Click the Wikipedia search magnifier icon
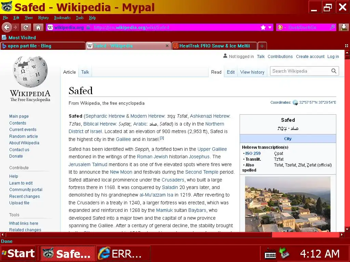Image resolution: width=350 pixels, height=262 pixels. coord(334,71)
